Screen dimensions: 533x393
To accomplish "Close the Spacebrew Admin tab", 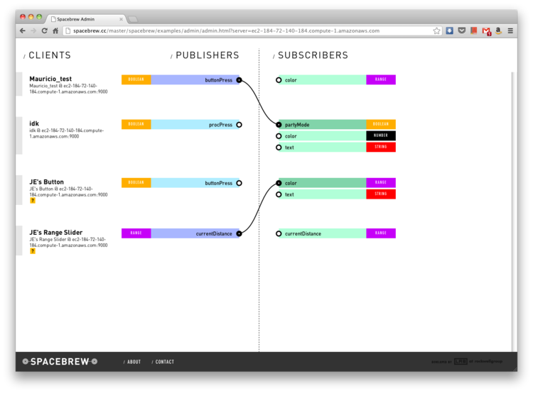I will (x=121, y=19).
